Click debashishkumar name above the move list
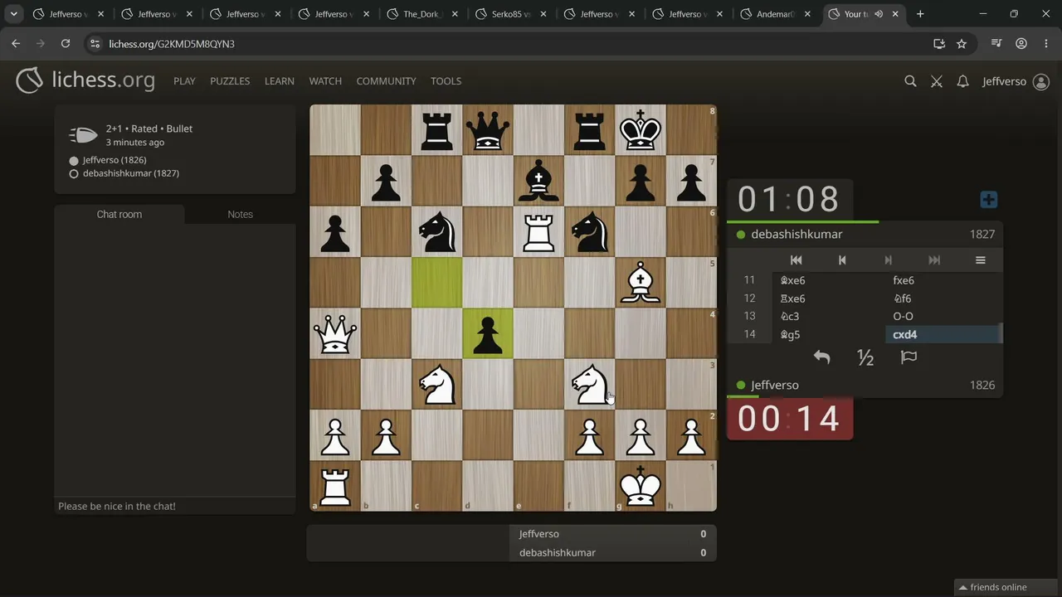This screenshot has height=597, width=1062. click(x=796, y=235)
